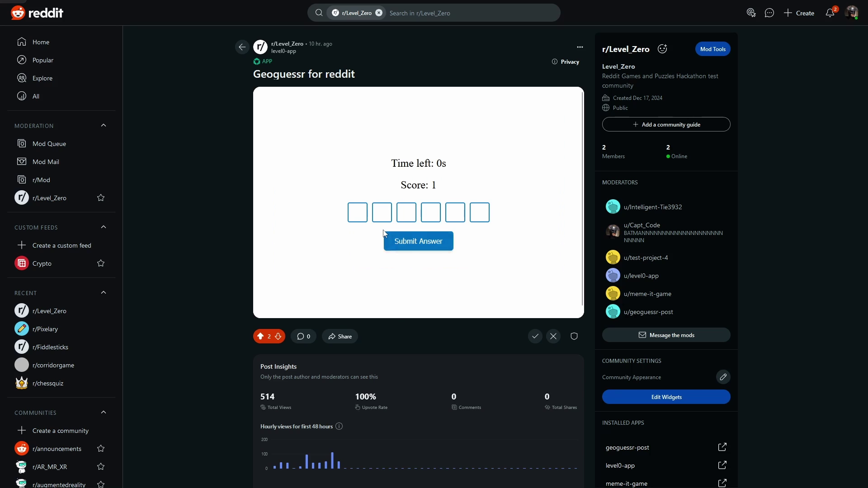Collapse the Custom Feeds section
Image resolution: width=868 pixels, height=488 pixels.
coord(104,227)
